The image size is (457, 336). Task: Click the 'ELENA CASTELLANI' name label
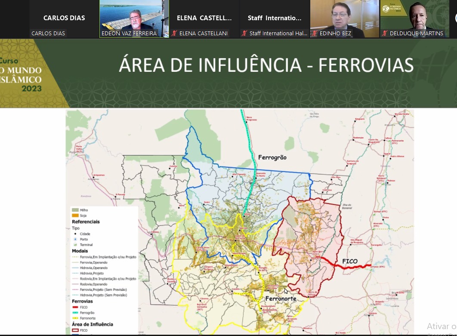pyautogui.click(x=204, y=33)
